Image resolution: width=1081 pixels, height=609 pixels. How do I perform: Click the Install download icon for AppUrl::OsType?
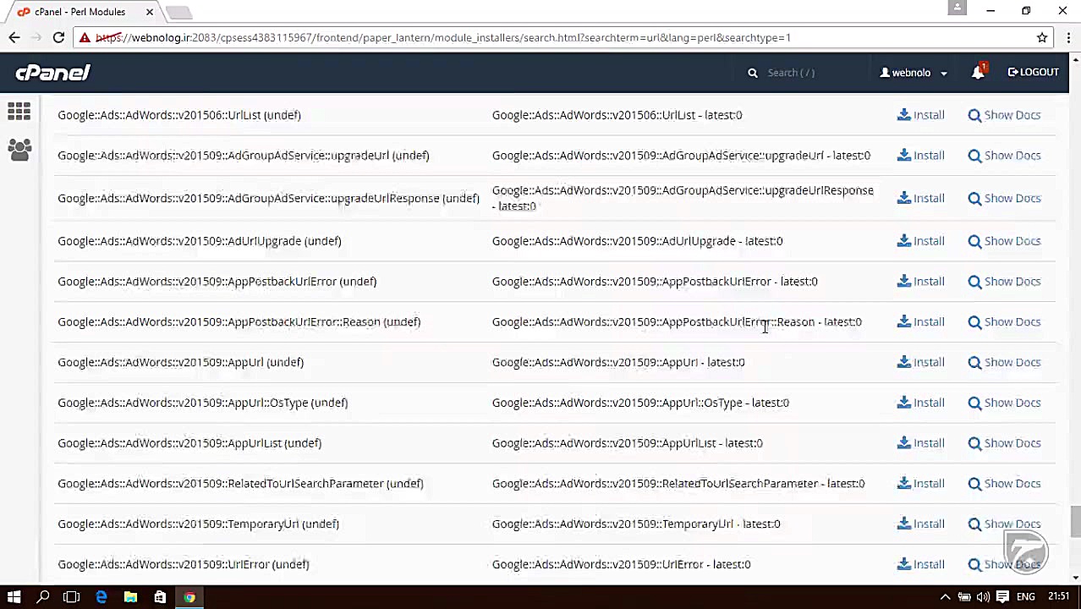(903, 403)
